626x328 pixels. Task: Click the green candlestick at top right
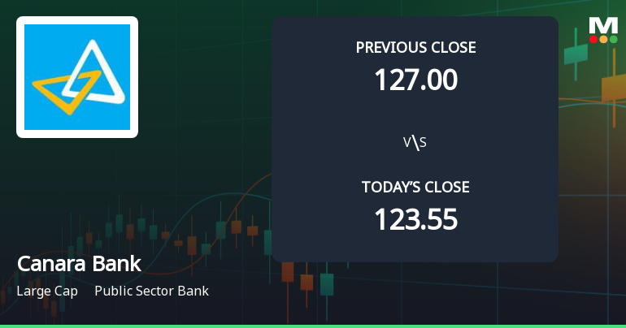576,54
